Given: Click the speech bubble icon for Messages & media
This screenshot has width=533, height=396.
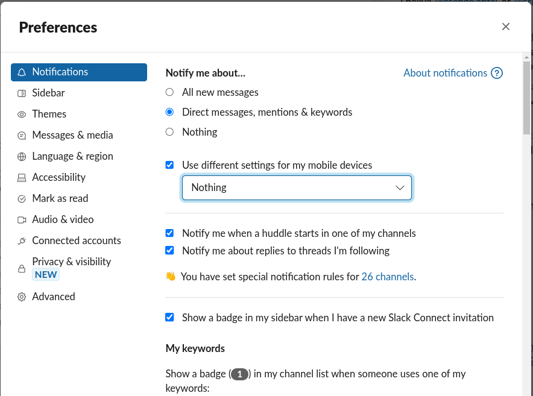Looking at the screenshot, I should tap(22, 135).
